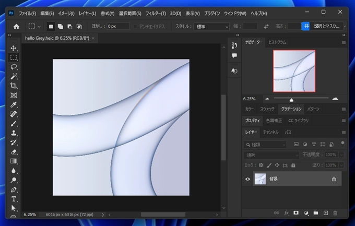Screen dimensions: 355x226
Task: Toggle layer filtering on/off switch
Action: (342, 144)
